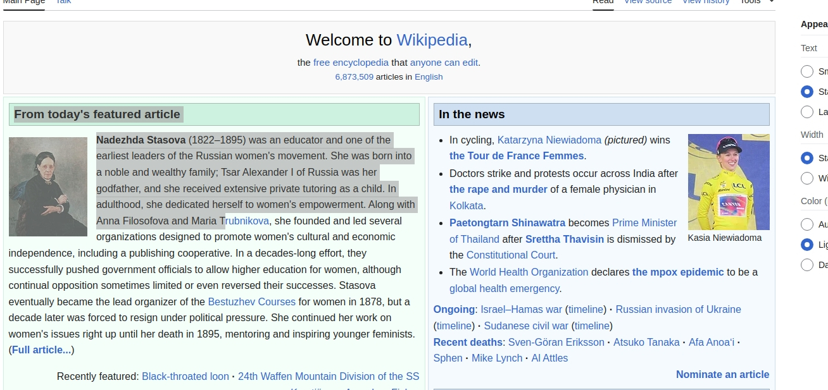The height and width of the screenshot is (390, 828).
Task: Click the 'From today's featured article' heading
Action: (97, 114)
